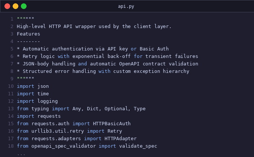Viewport: 254px width, 157px height.
Task: Click 'Optional' in the typing import
Action: click(116, 109)
